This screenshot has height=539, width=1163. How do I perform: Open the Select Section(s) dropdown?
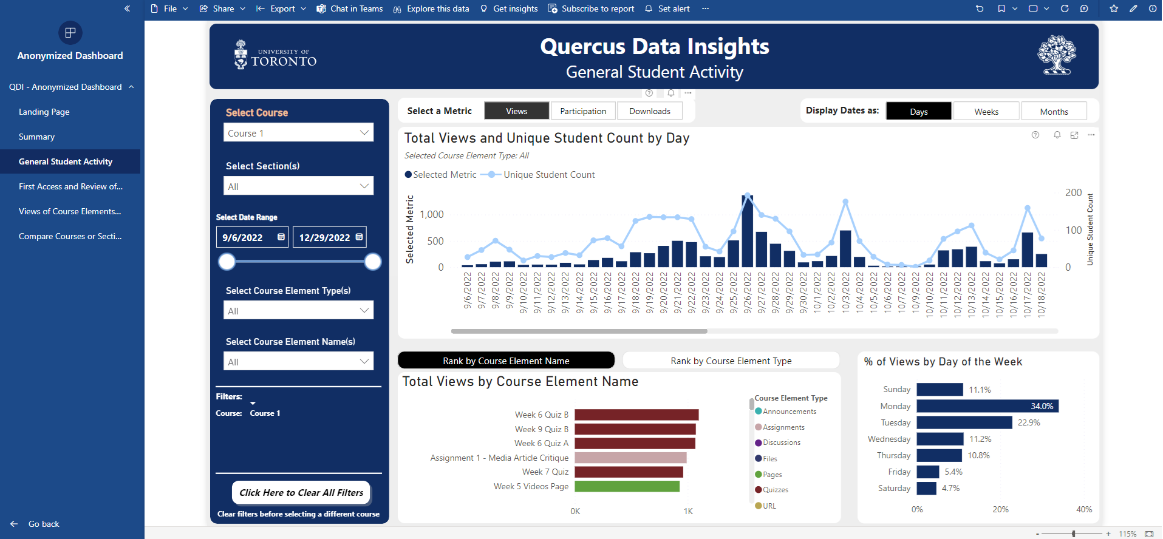click(298, 186)
